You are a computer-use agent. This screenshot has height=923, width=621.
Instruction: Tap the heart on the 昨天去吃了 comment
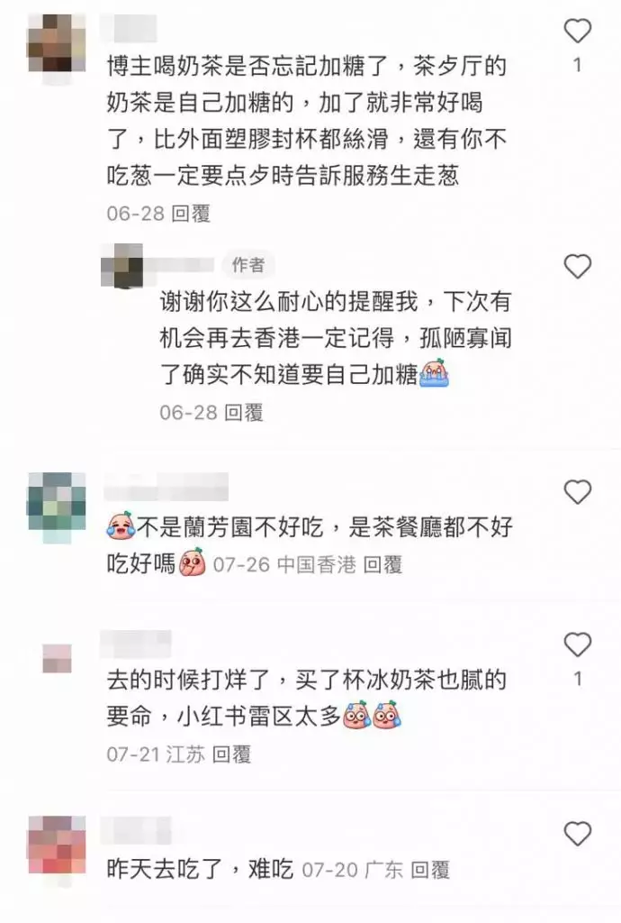pos(577,834)
